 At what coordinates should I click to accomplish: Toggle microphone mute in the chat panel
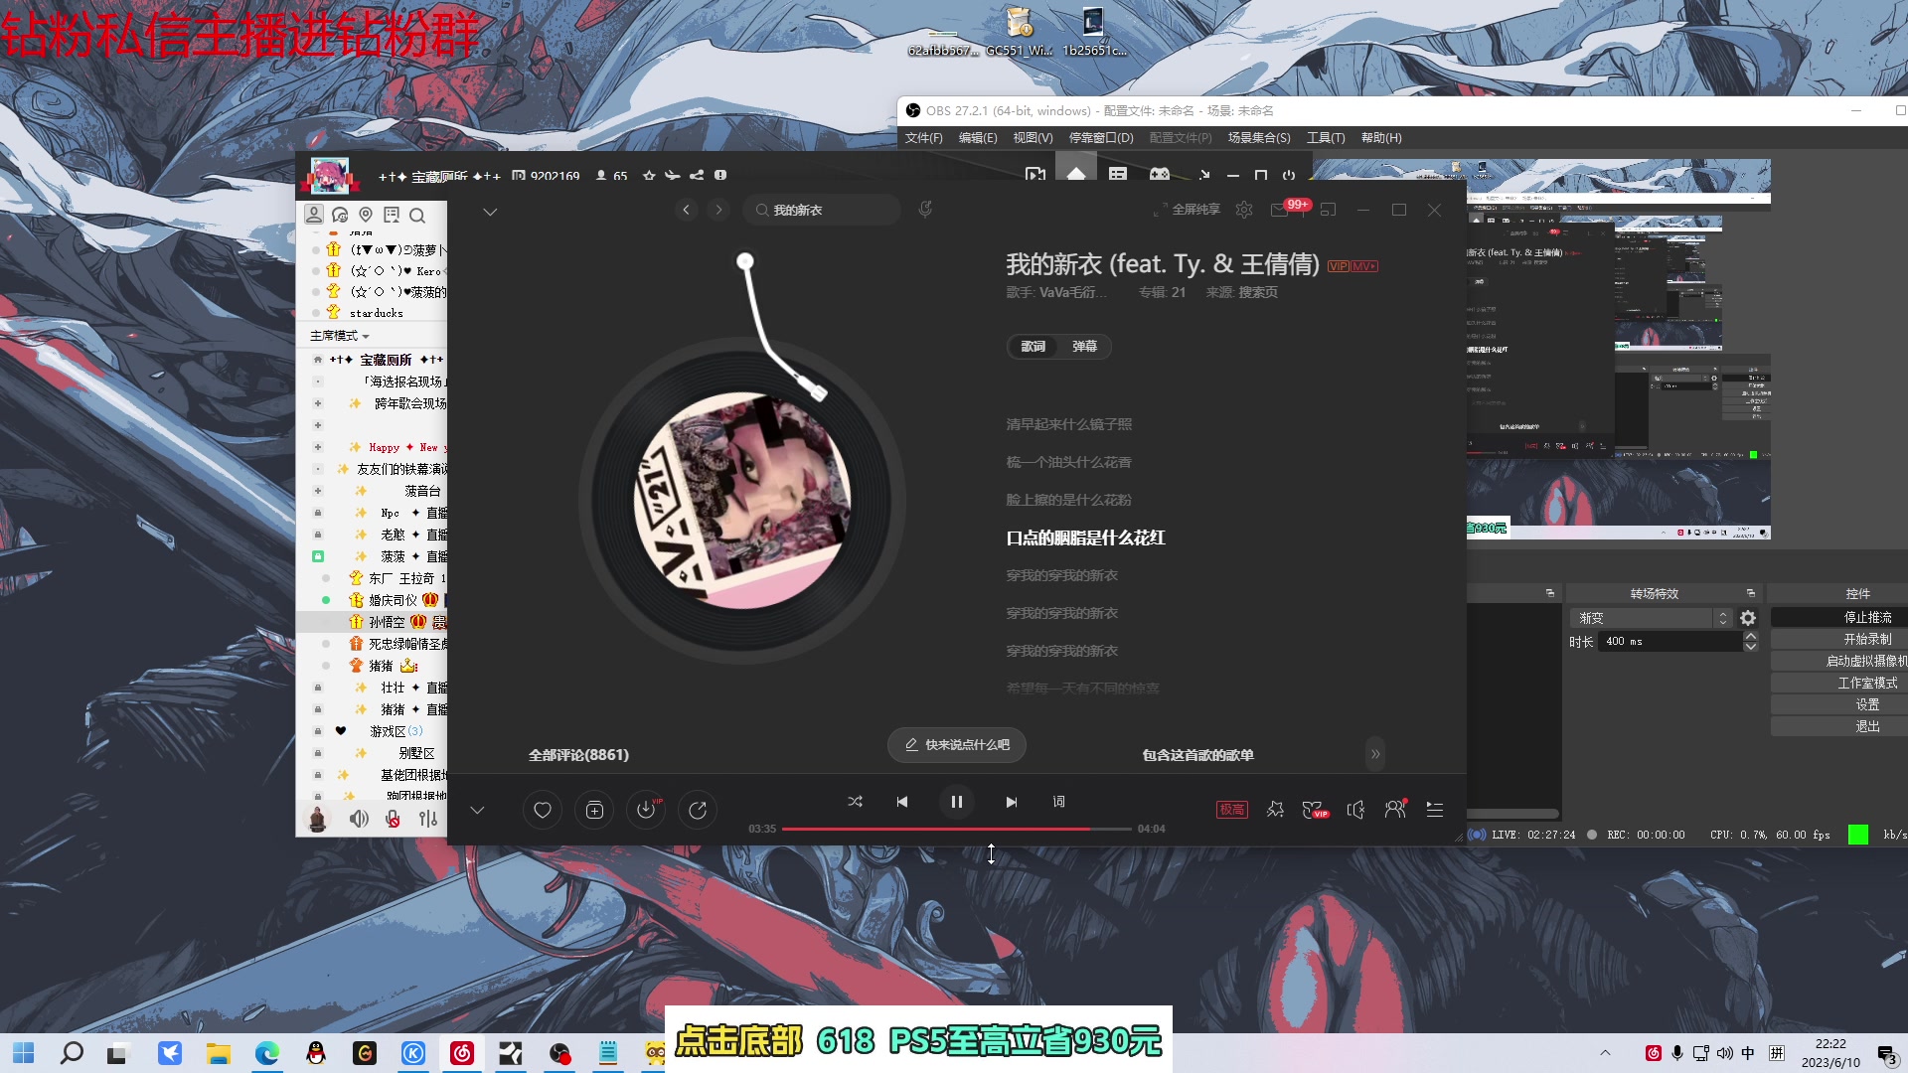click(x=393, y=819)
